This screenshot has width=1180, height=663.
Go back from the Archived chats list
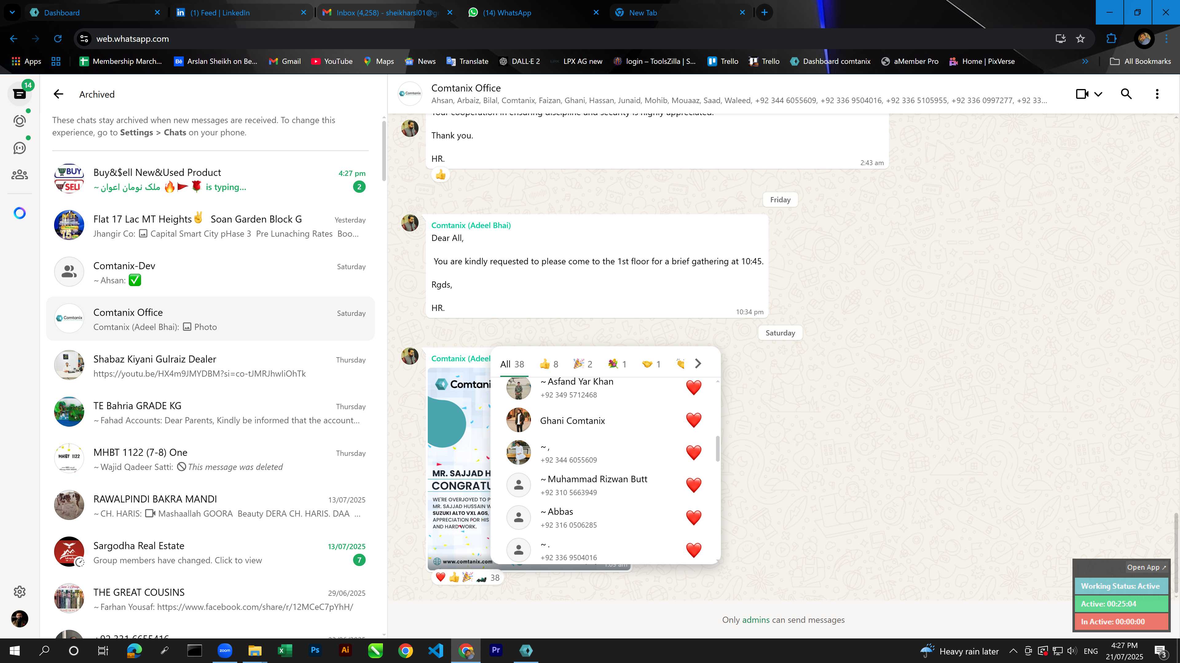[58, 94]
